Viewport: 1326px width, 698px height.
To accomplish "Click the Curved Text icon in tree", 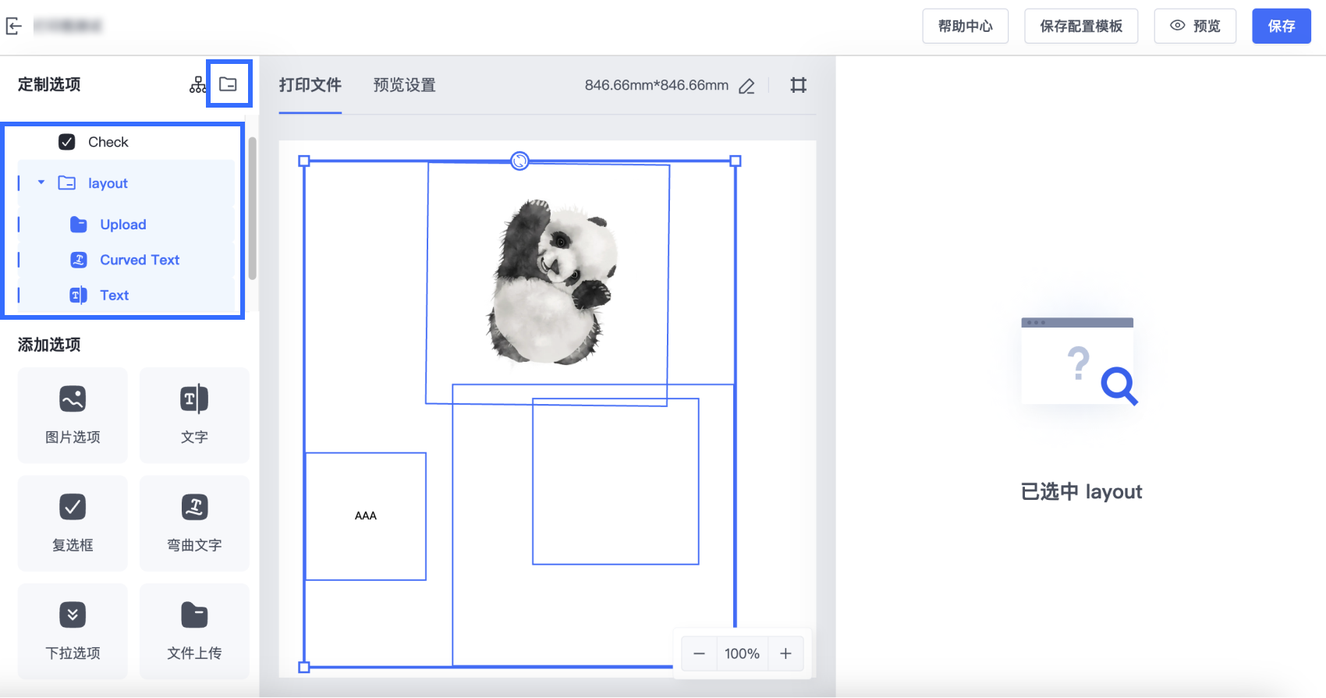I will [79, 260].
